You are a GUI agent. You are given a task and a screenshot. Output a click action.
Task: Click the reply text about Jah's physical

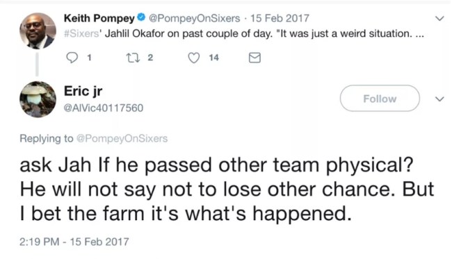[227, 189]
